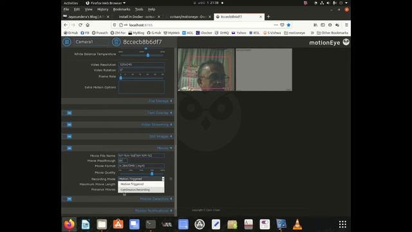
Task: Choose Motion Triggered in the list
Action: (x=141, y=184)
